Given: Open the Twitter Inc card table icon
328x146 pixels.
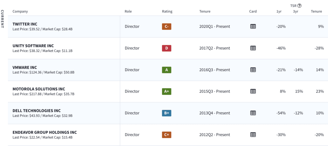Looking at the screenshot, I should pyautogui.click(x=253, y=26).
